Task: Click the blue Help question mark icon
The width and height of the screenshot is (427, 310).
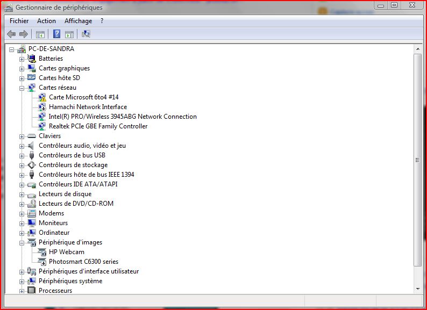Action: click(56, 34)
